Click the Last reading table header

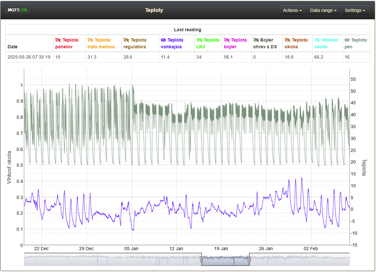188,30
